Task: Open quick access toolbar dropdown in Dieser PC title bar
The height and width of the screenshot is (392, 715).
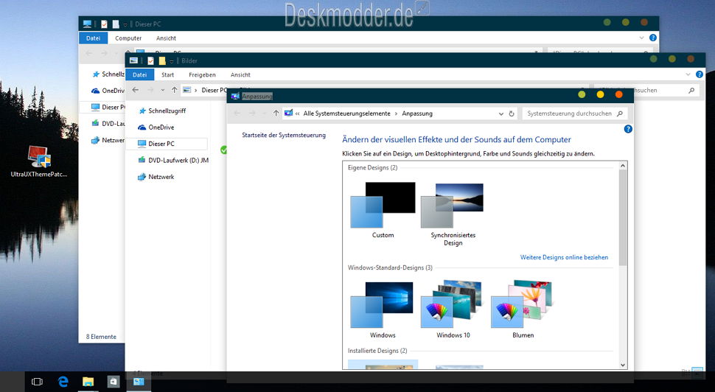Action: tap(125, 24)
